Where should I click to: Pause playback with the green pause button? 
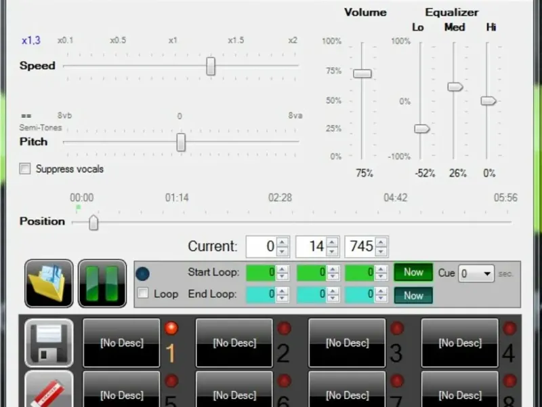click(102, 284)
